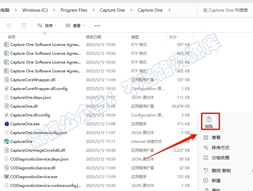Click the CODiagnosticsService.dll file icon
This screenshot has width=253, height=191.
(x=6, y=168)
